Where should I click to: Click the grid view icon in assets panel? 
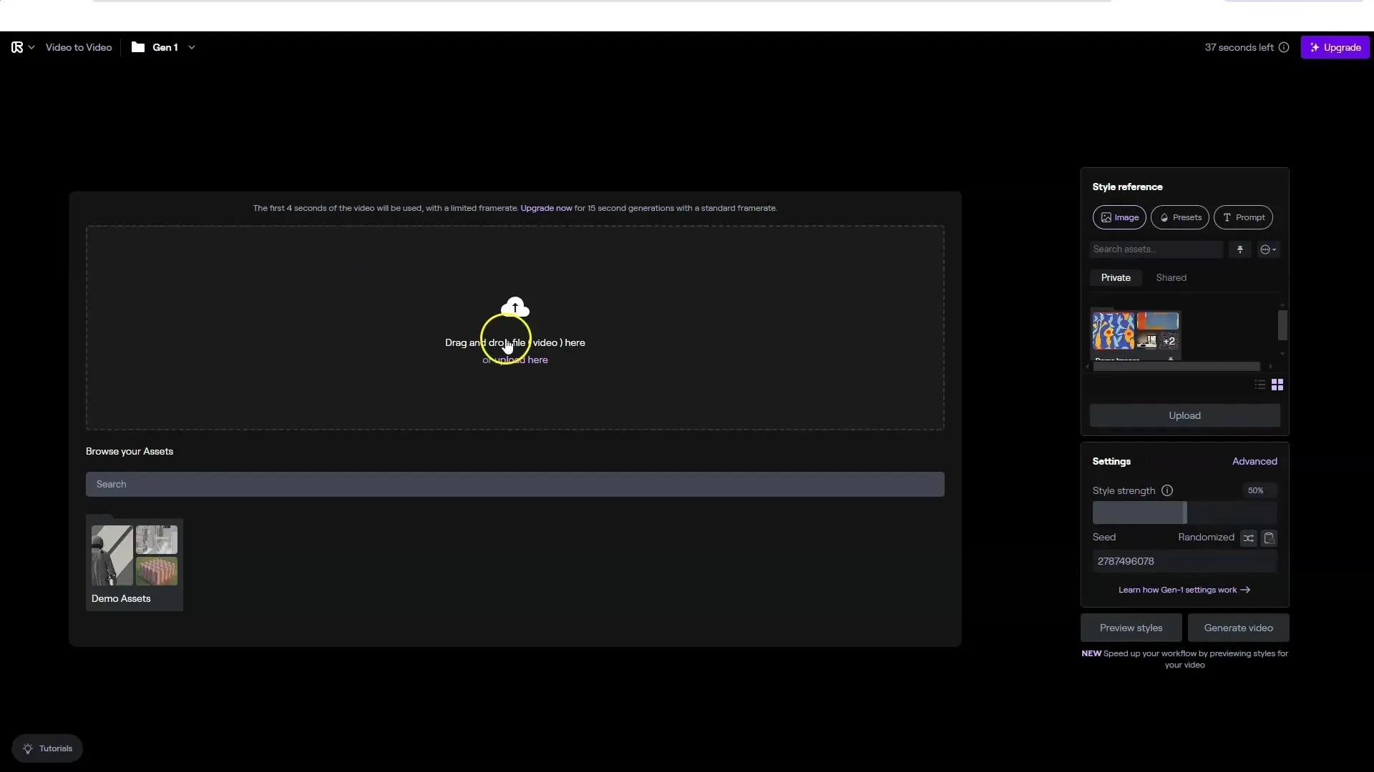pyautogui.click(x=1277, y=384)
